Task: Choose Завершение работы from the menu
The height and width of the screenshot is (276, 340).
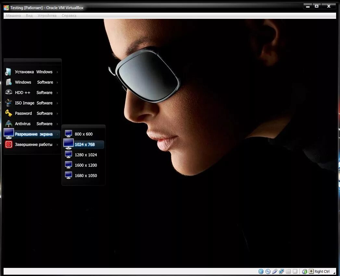Action: [x=32, y=145]
